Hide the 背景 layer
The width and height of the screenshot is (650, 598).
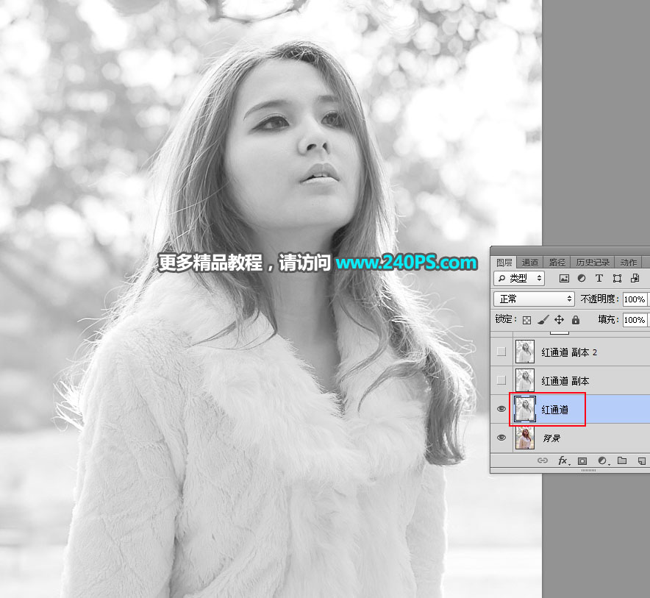click(501, 438)
